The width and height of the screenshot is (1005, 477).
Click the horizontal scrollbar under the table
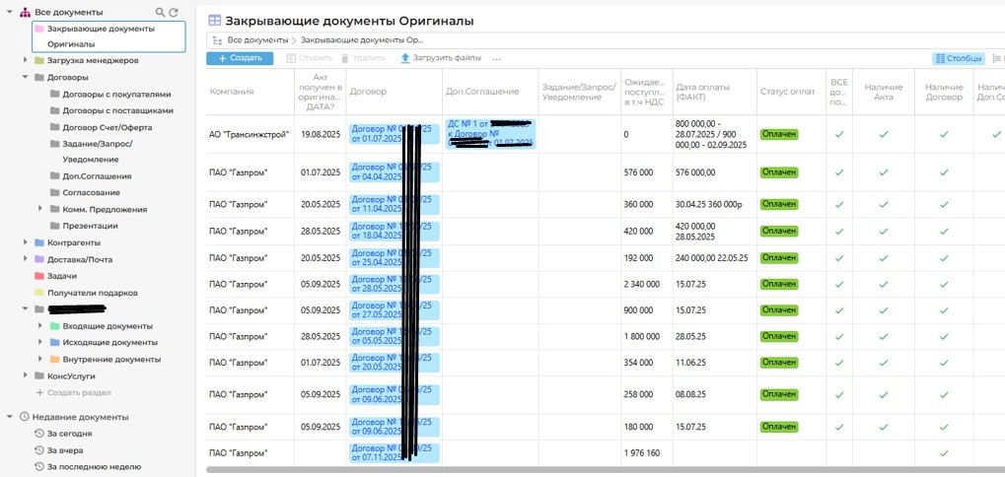605,470
